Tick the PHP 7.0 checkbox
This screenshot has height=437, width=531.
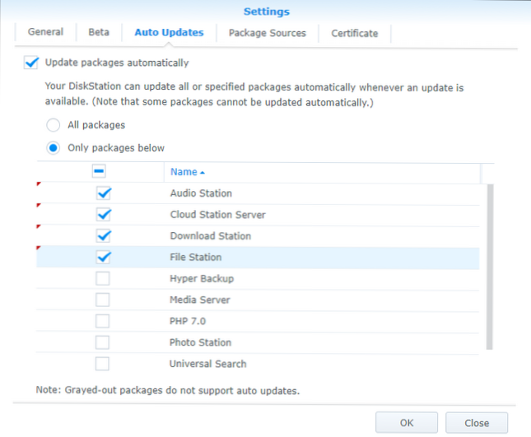pos(103,321)
